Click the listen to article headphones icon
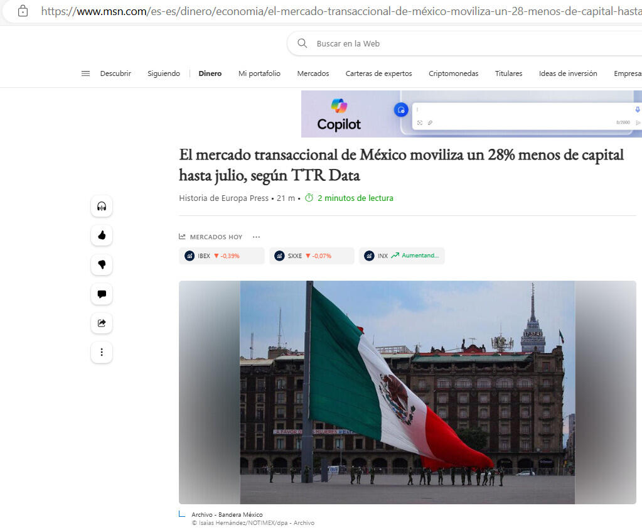 click(x=102, y=206)
